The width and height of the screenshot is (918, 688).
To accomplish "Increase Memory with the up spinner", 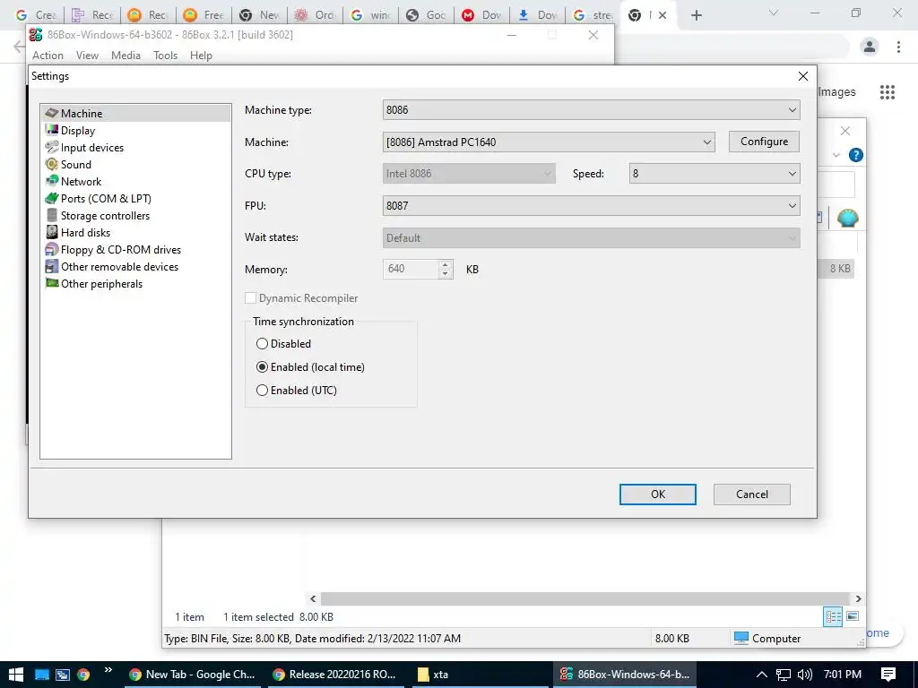I will [446, 264].
